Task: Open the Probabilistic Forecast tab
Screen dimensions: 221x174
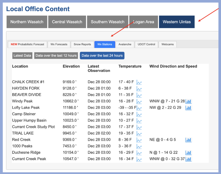Action: (x=27, y=44)
